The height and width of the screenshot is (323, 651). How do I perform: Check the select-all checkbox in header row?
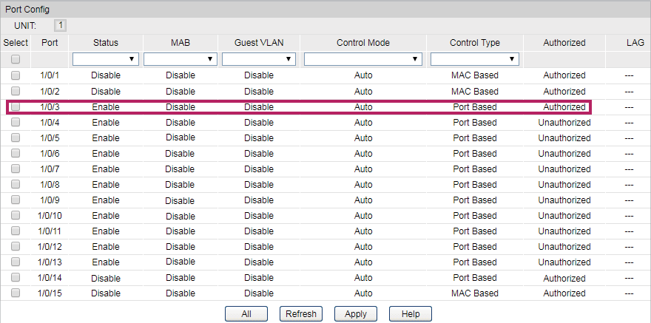(16, 59)
